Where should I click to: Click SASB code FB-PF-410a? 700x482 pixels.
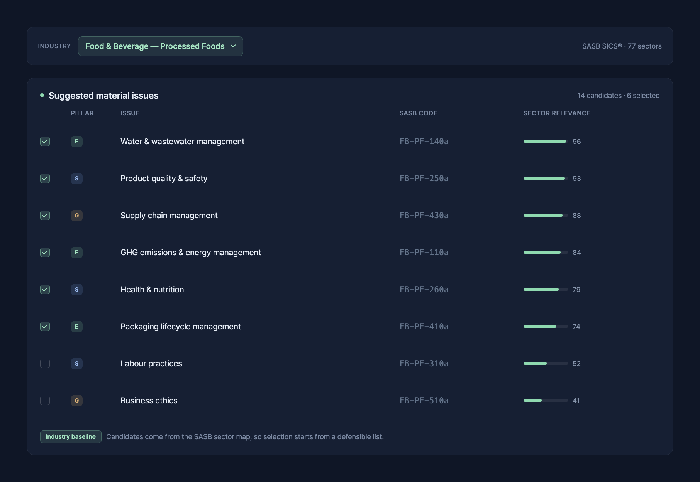[x=424, y=327]
